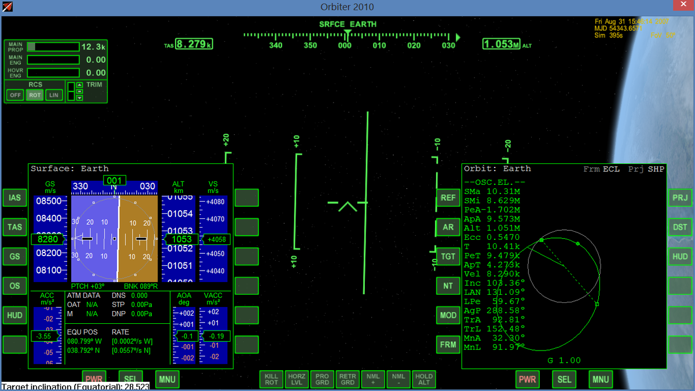This screenshot has width=695, height=391.
Task: Click AR on the Orbit MFD
Action: pyautogui.click(x=448, y=228)
